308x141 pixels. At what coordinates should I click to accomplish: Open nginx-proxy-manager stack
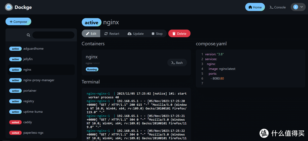tap(38, 80)
